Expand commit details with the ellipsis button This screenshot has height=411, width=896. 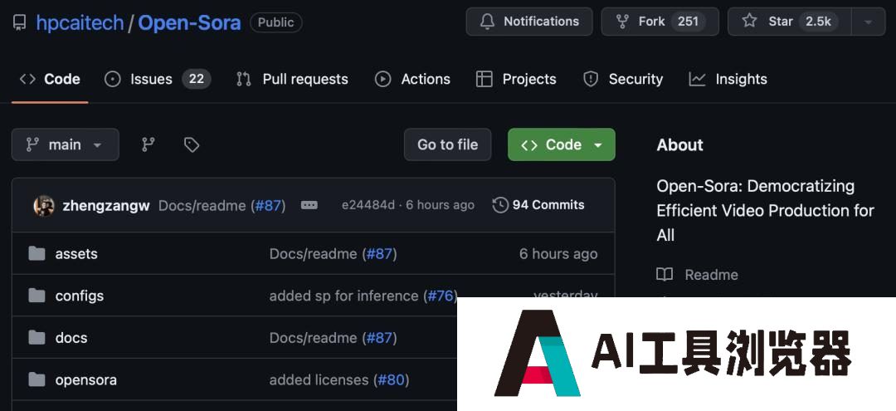pyautogui.click(x=309, y=205)
